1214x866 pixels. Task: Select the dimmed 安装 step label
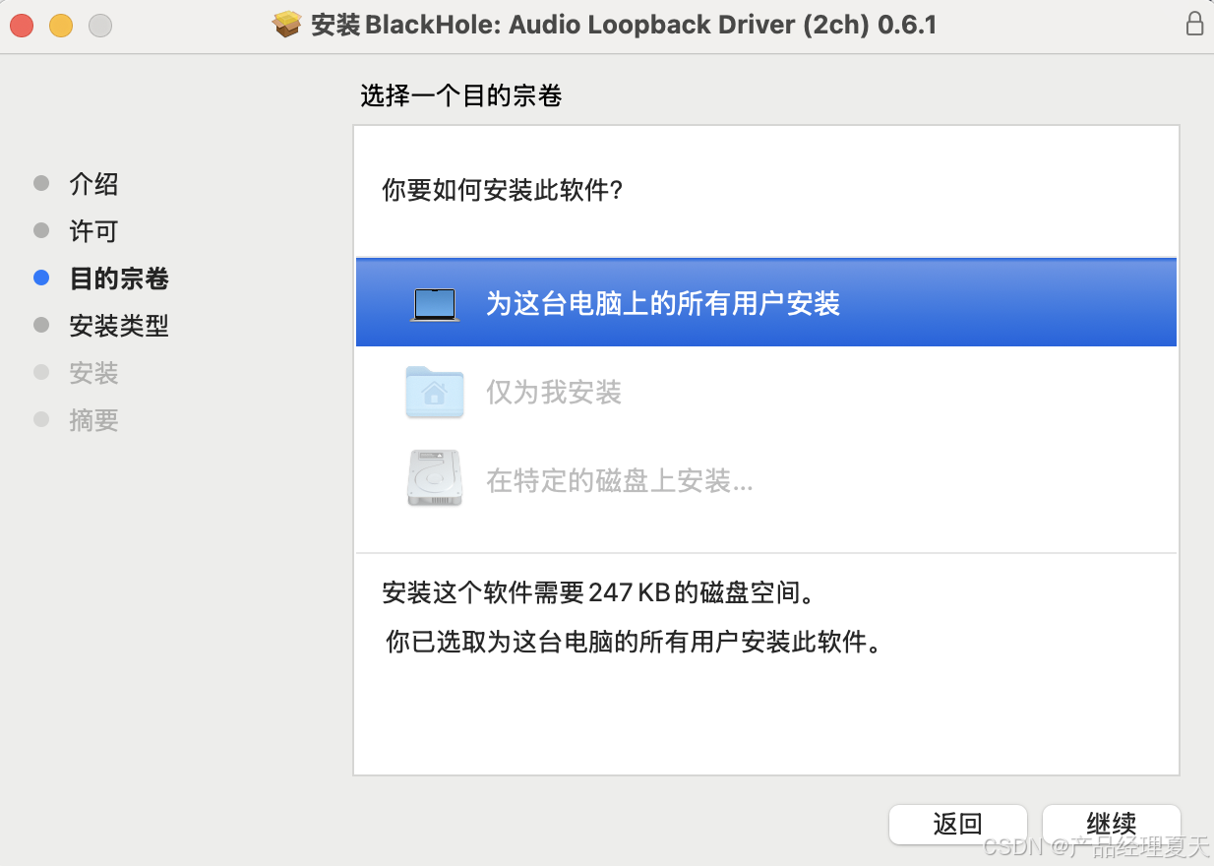(x=93, y=373)
